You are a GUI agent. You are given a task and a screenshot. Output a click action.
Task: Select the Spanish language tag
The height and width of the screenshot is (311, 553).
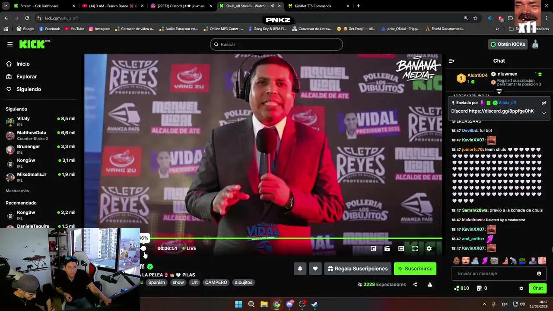[156, 282]
